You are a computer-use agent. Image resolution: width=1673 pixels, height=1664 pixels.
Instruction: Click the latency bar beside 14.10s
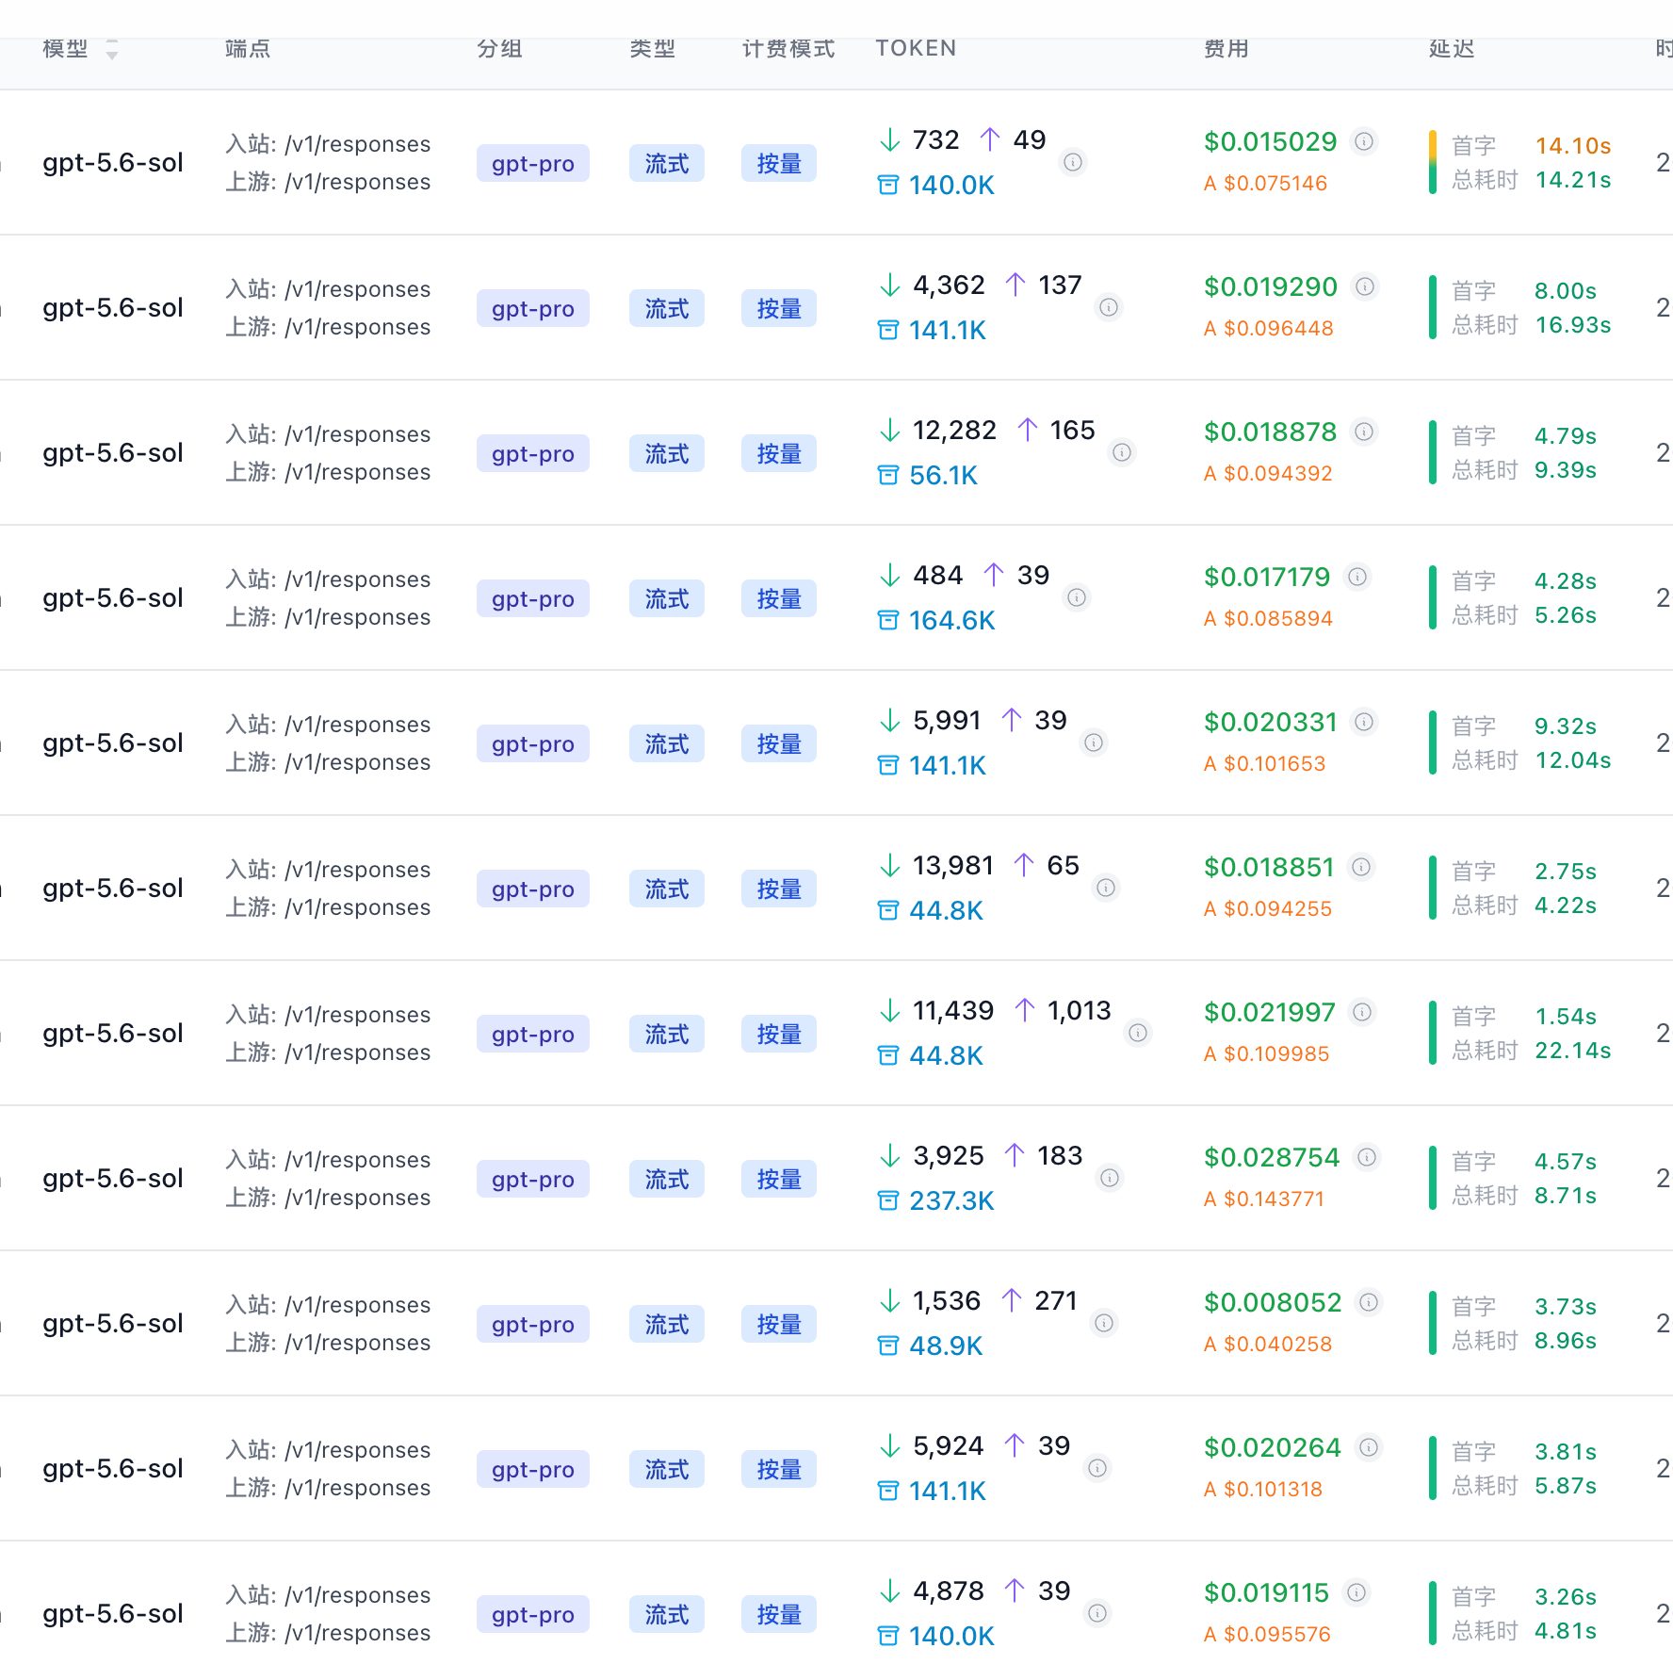pos(1433,162)
